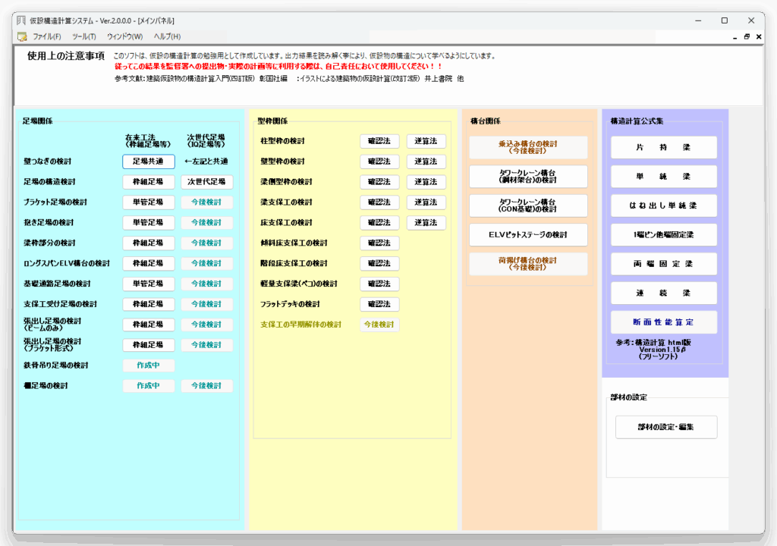Click 単管足場 for 基礎通路足場の検討

[149, 284]
